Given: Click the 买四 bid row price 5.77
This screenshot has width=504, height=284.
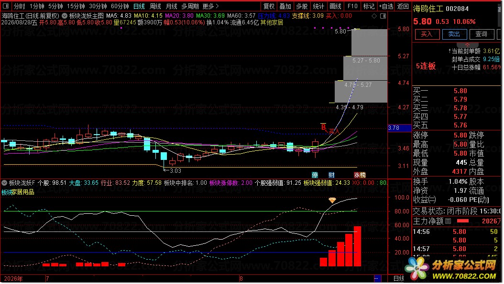Looking at the screenshot, I should point(460,117).
